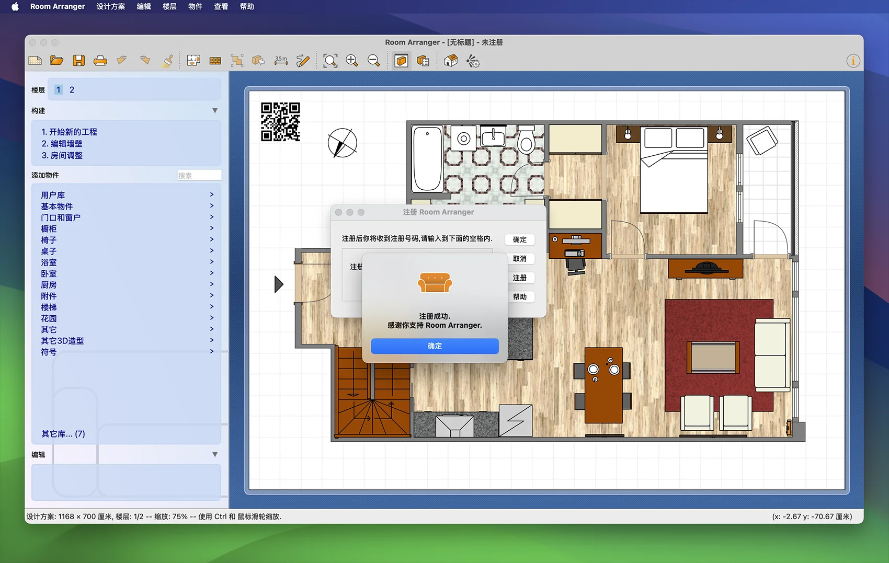Open the object list icon
The height and width of the screenshot is (563, 889).
pos(423,61)
